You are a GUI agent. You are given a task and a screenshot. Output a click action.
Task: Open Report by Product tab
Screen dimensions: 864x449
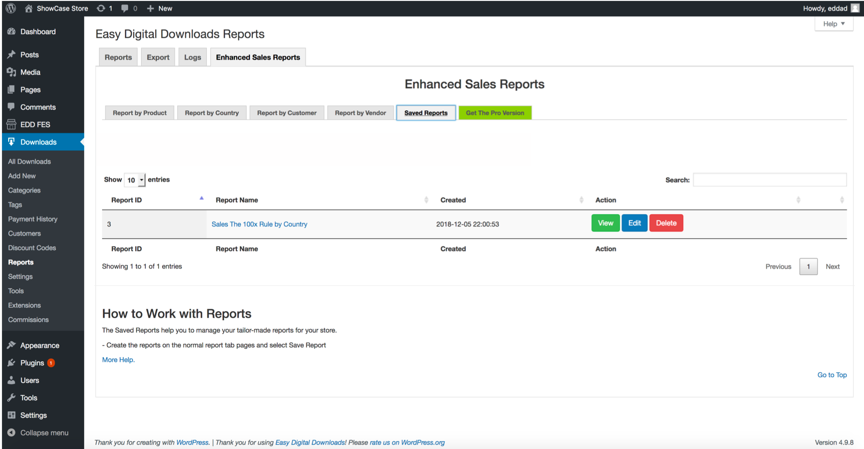coord(140,113)
